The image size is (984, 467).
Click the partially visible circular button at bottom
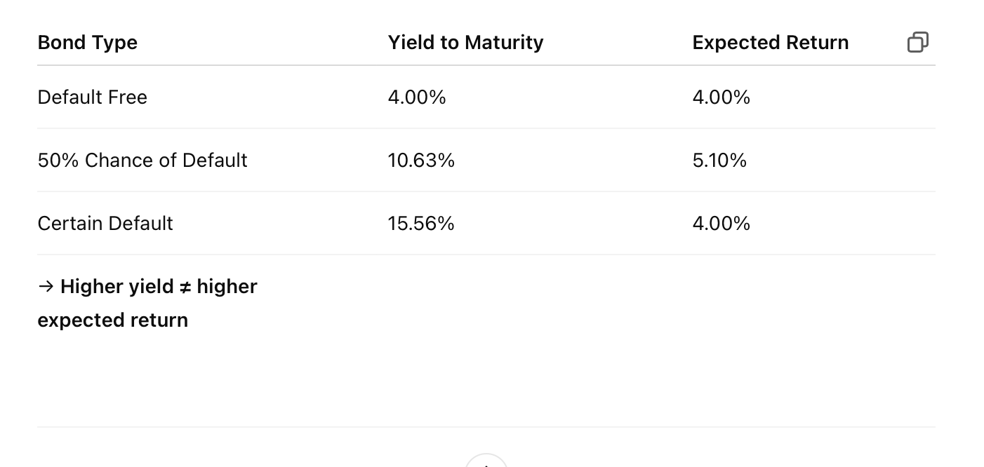point(486,461)
